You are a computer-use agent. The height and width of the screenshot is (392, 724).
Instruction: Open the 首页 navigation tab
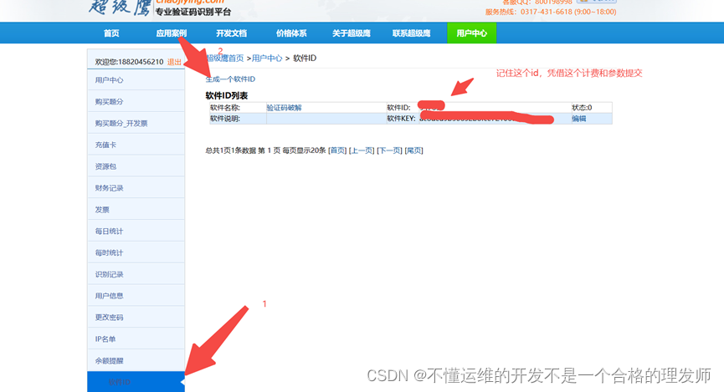[x=111, y=33]
